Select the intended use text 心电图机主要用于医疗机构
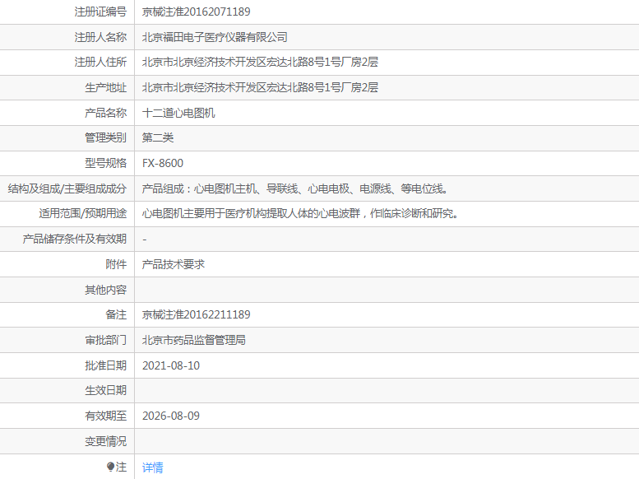This screenshot has height=479, width=639. click(x=204, y=214)
